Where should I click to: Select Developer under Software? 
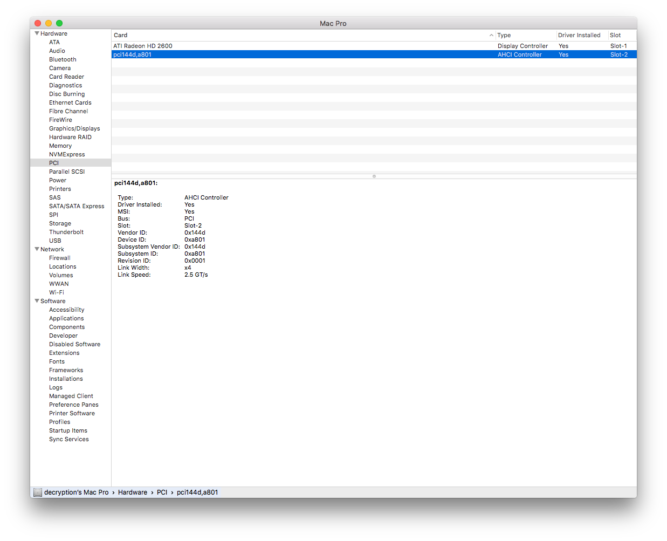tap(63, 335)
